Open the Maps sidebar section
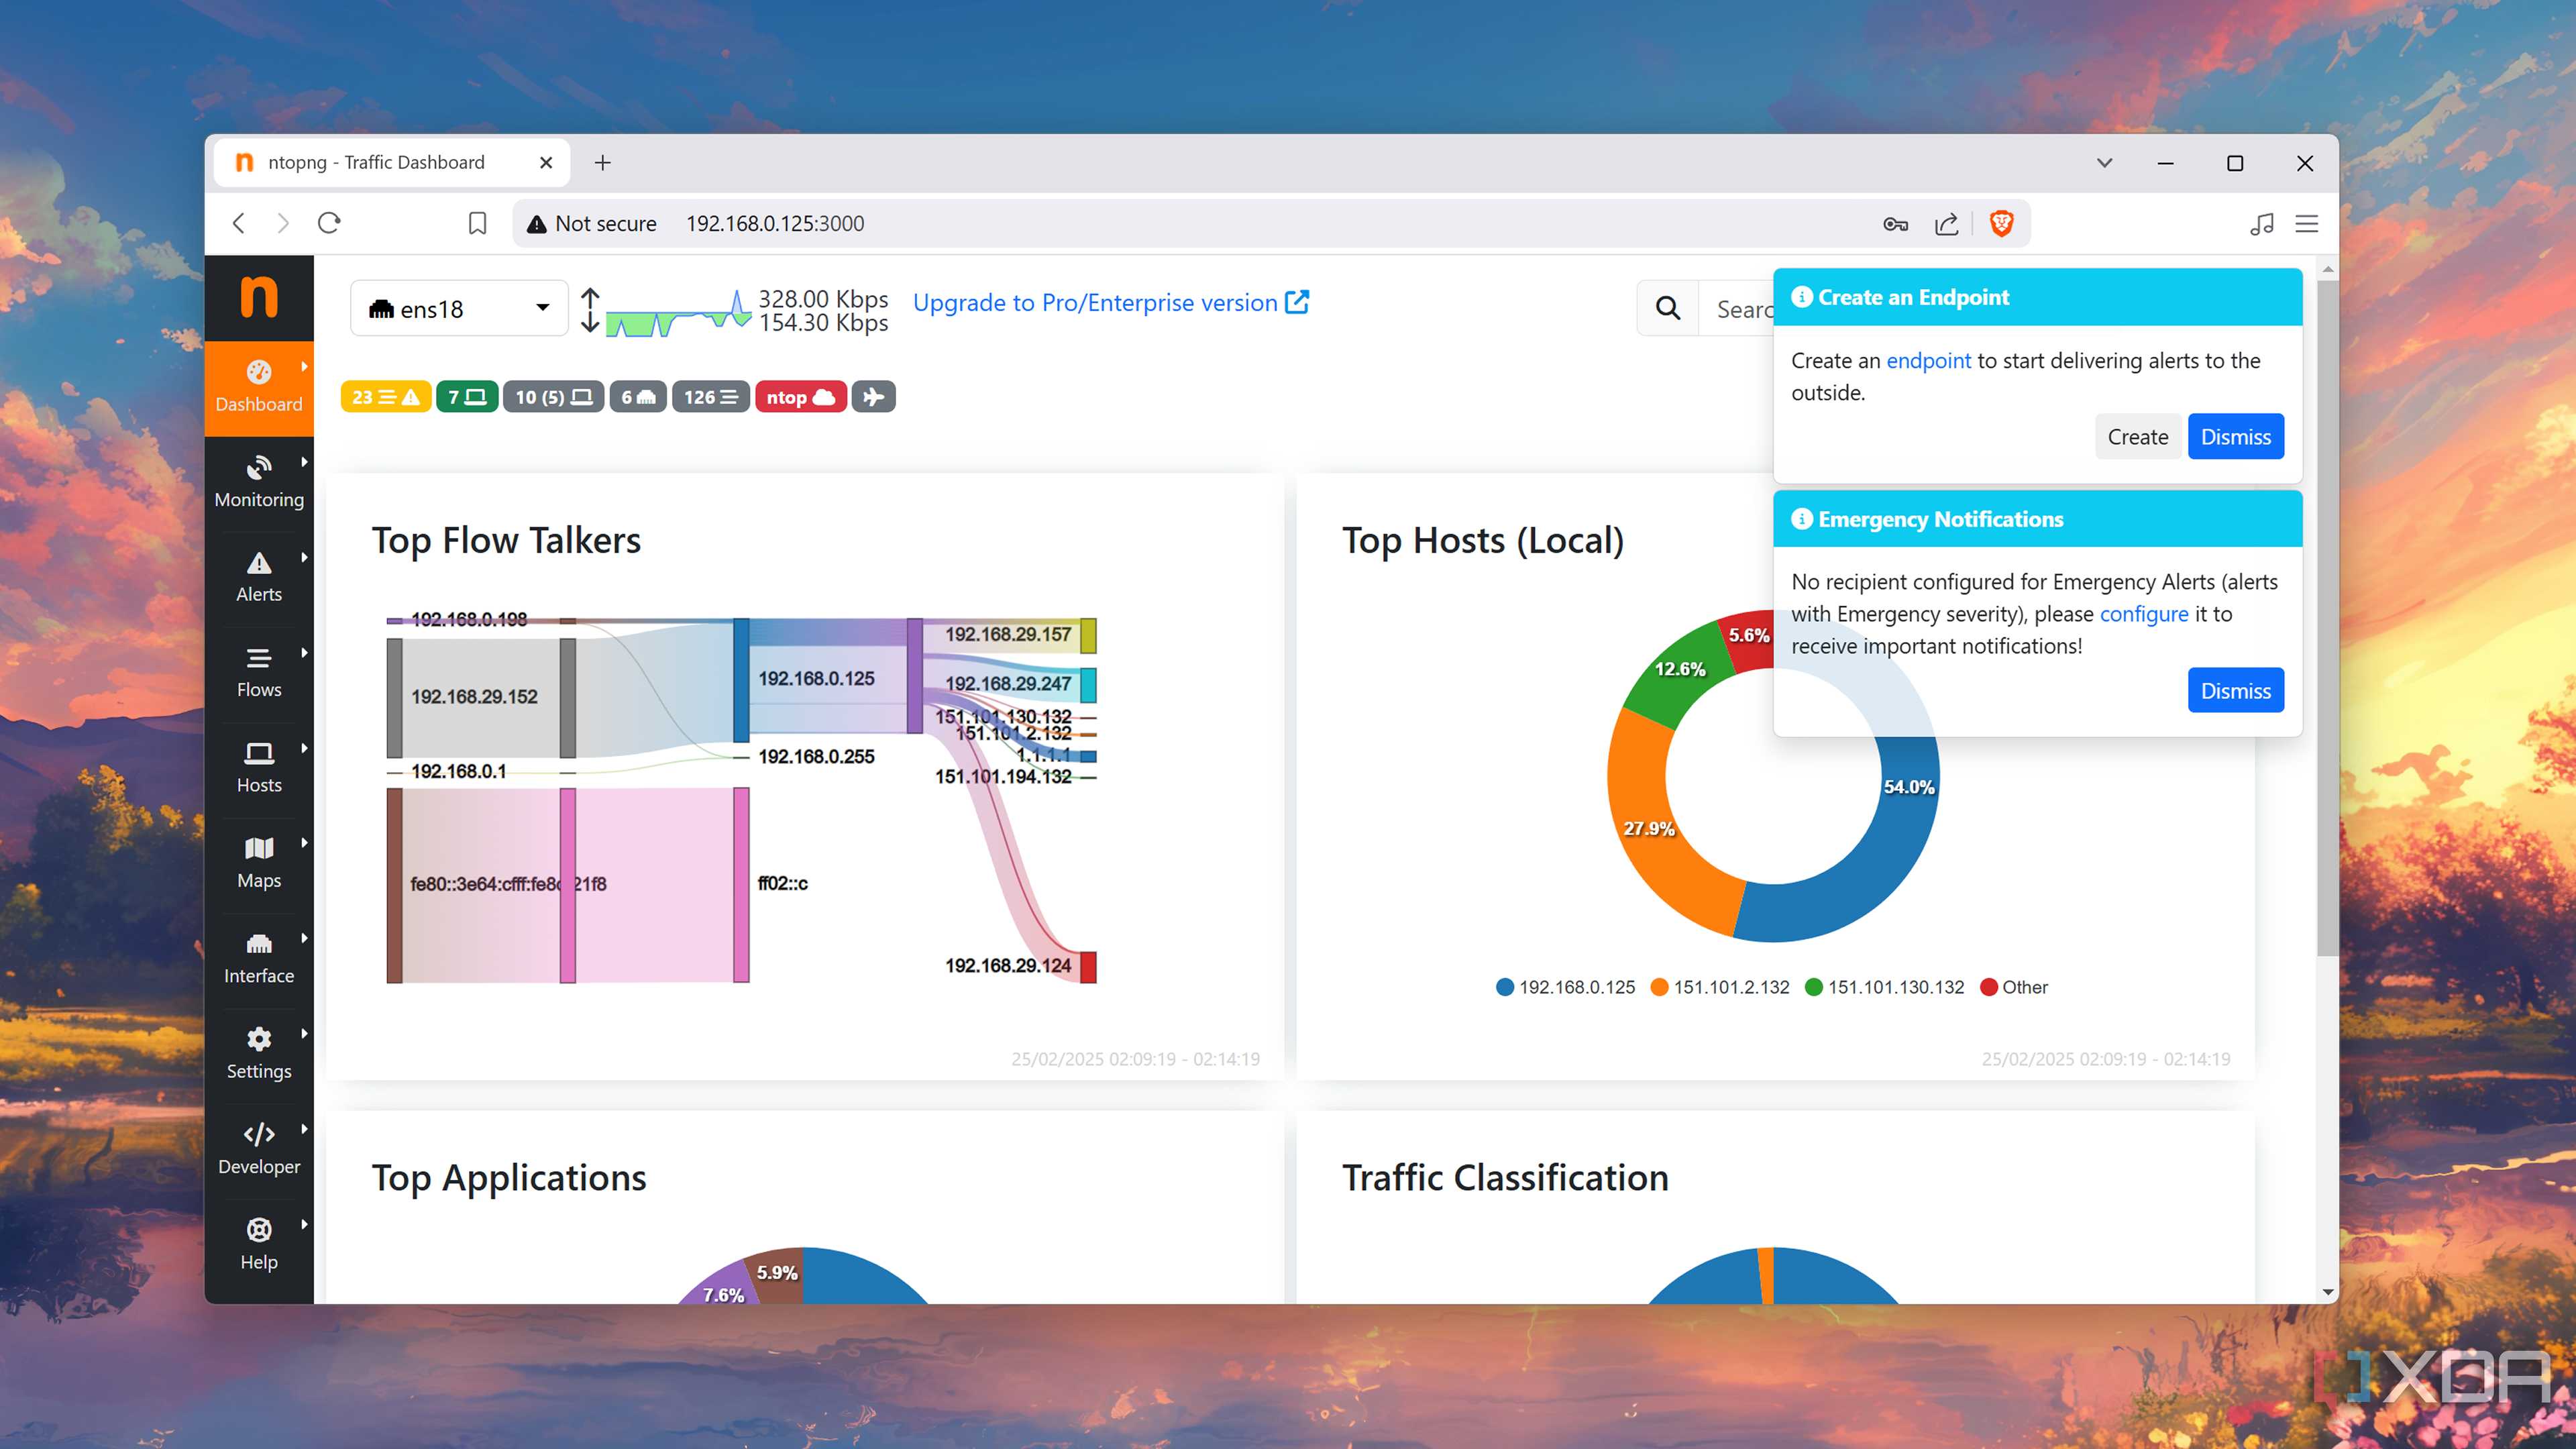2576x1449 pixels. click(259, 864)
